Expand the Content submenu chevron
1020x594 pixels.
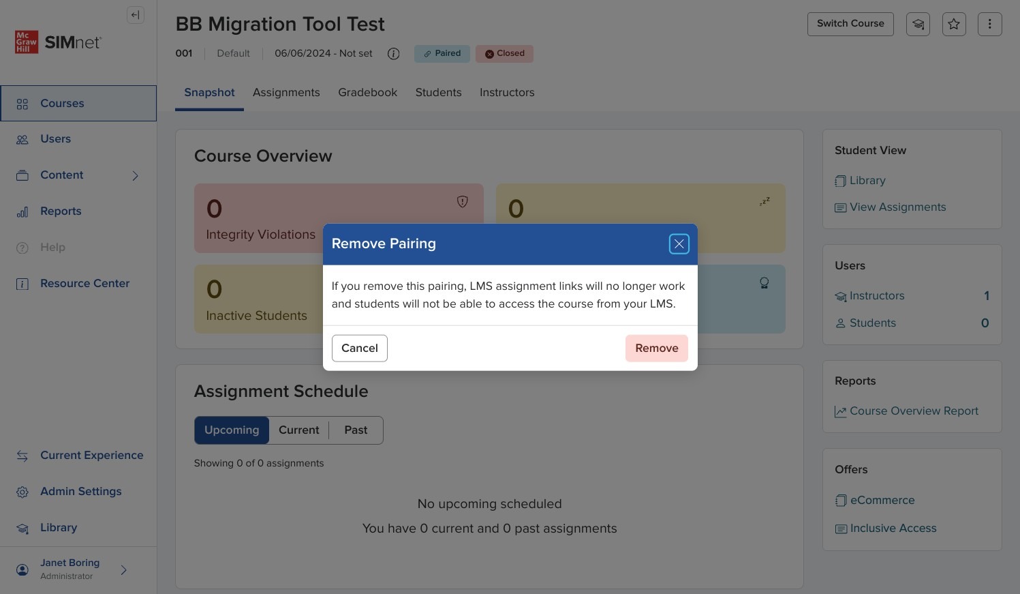[x=136, y=176]
